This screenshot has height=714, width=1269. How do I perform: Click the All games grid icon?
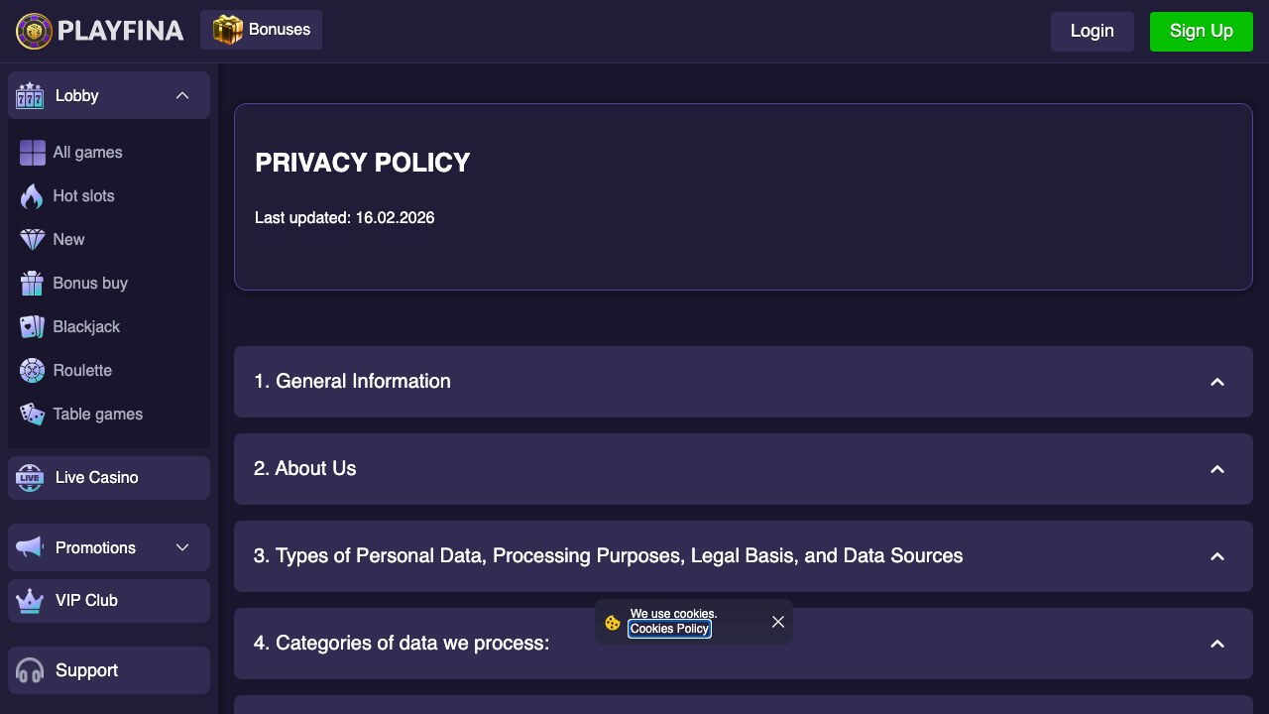point(33,153)
